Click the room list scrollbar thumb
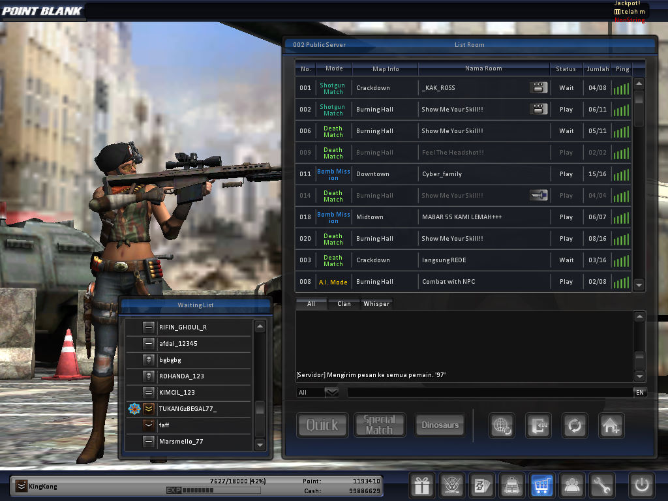Image resolution: width=668 pixels, height=501 pixels. click(639, 99)
